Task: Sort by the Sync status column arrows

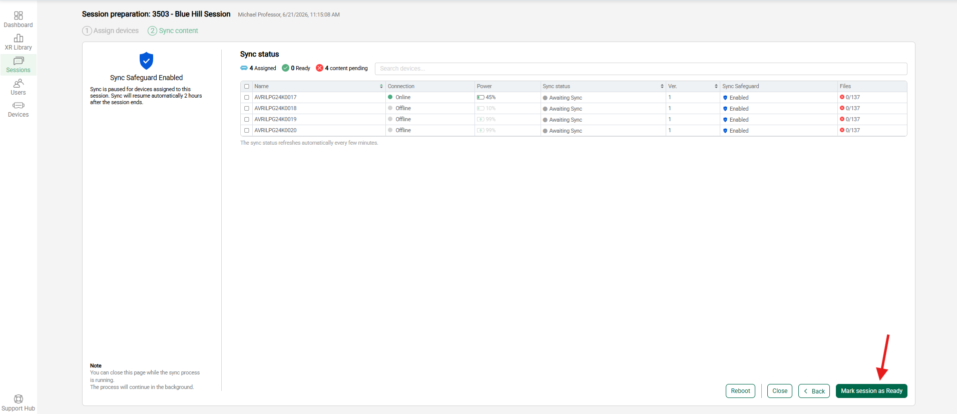Action: coord(662,87)
